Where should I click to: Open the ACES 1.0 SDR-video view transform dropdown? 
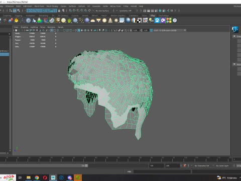coord(170,30)
